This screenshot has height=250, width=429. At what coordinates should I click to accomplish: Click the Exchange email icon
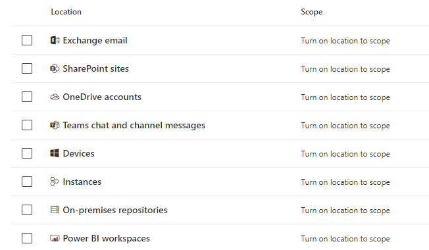click(x=55, y=40)
